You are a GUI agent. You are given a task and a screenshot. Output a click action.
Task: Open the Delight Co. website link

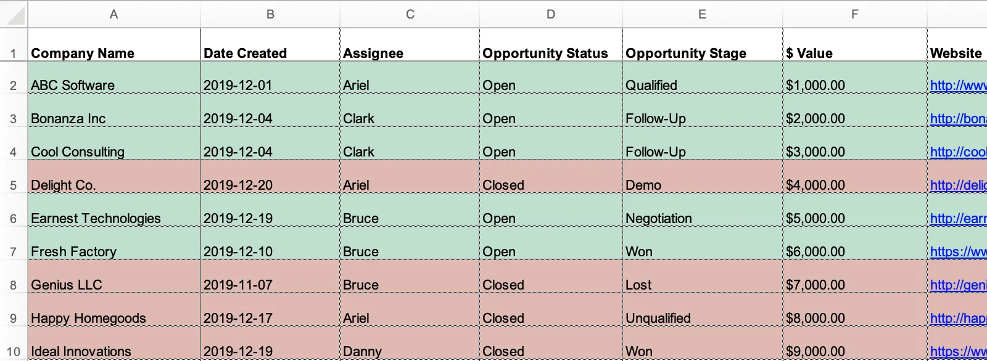click(x=957, y=185)
